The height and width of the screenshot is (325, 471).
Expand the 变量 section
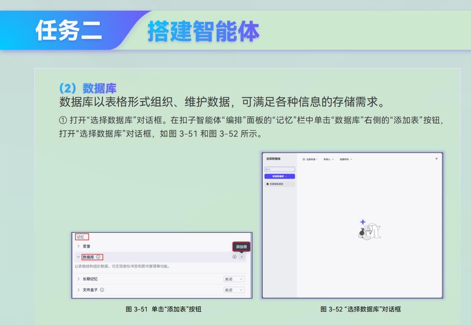(78, 246)
